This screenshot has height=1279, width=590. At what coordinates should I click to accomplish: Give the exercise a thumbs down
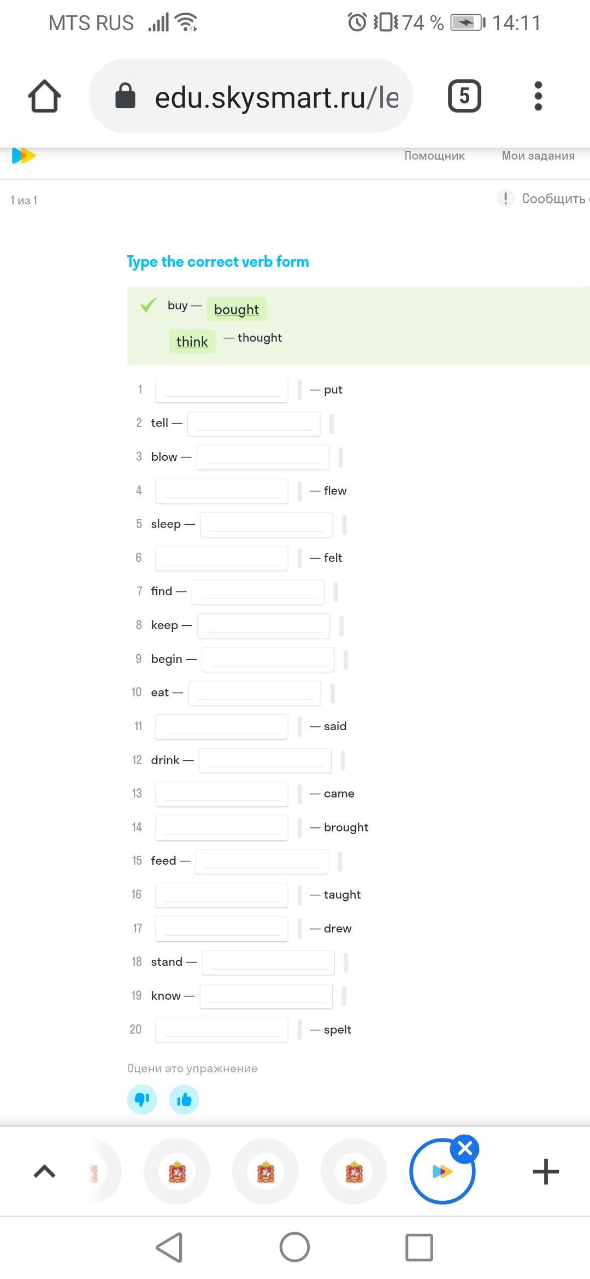[142, 1099]
